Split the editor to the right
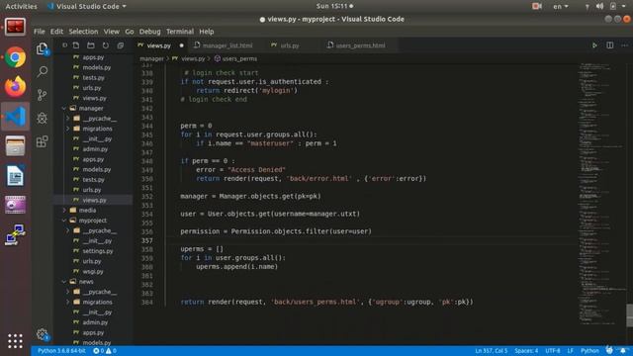633x356 pixels. pyautogui.click(x=609, y=45)
